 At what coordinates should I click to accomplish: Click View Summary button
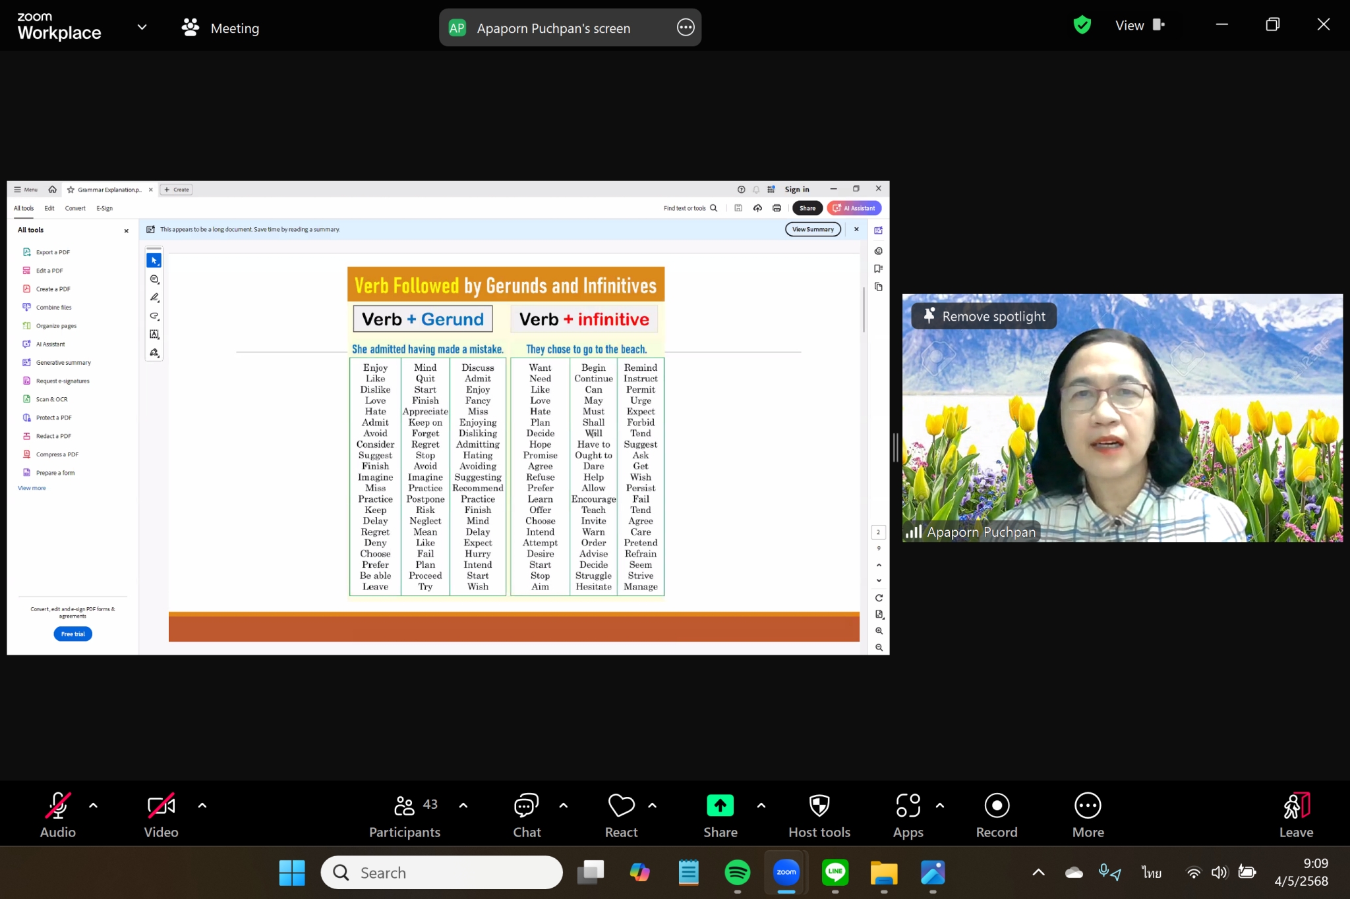813,229
